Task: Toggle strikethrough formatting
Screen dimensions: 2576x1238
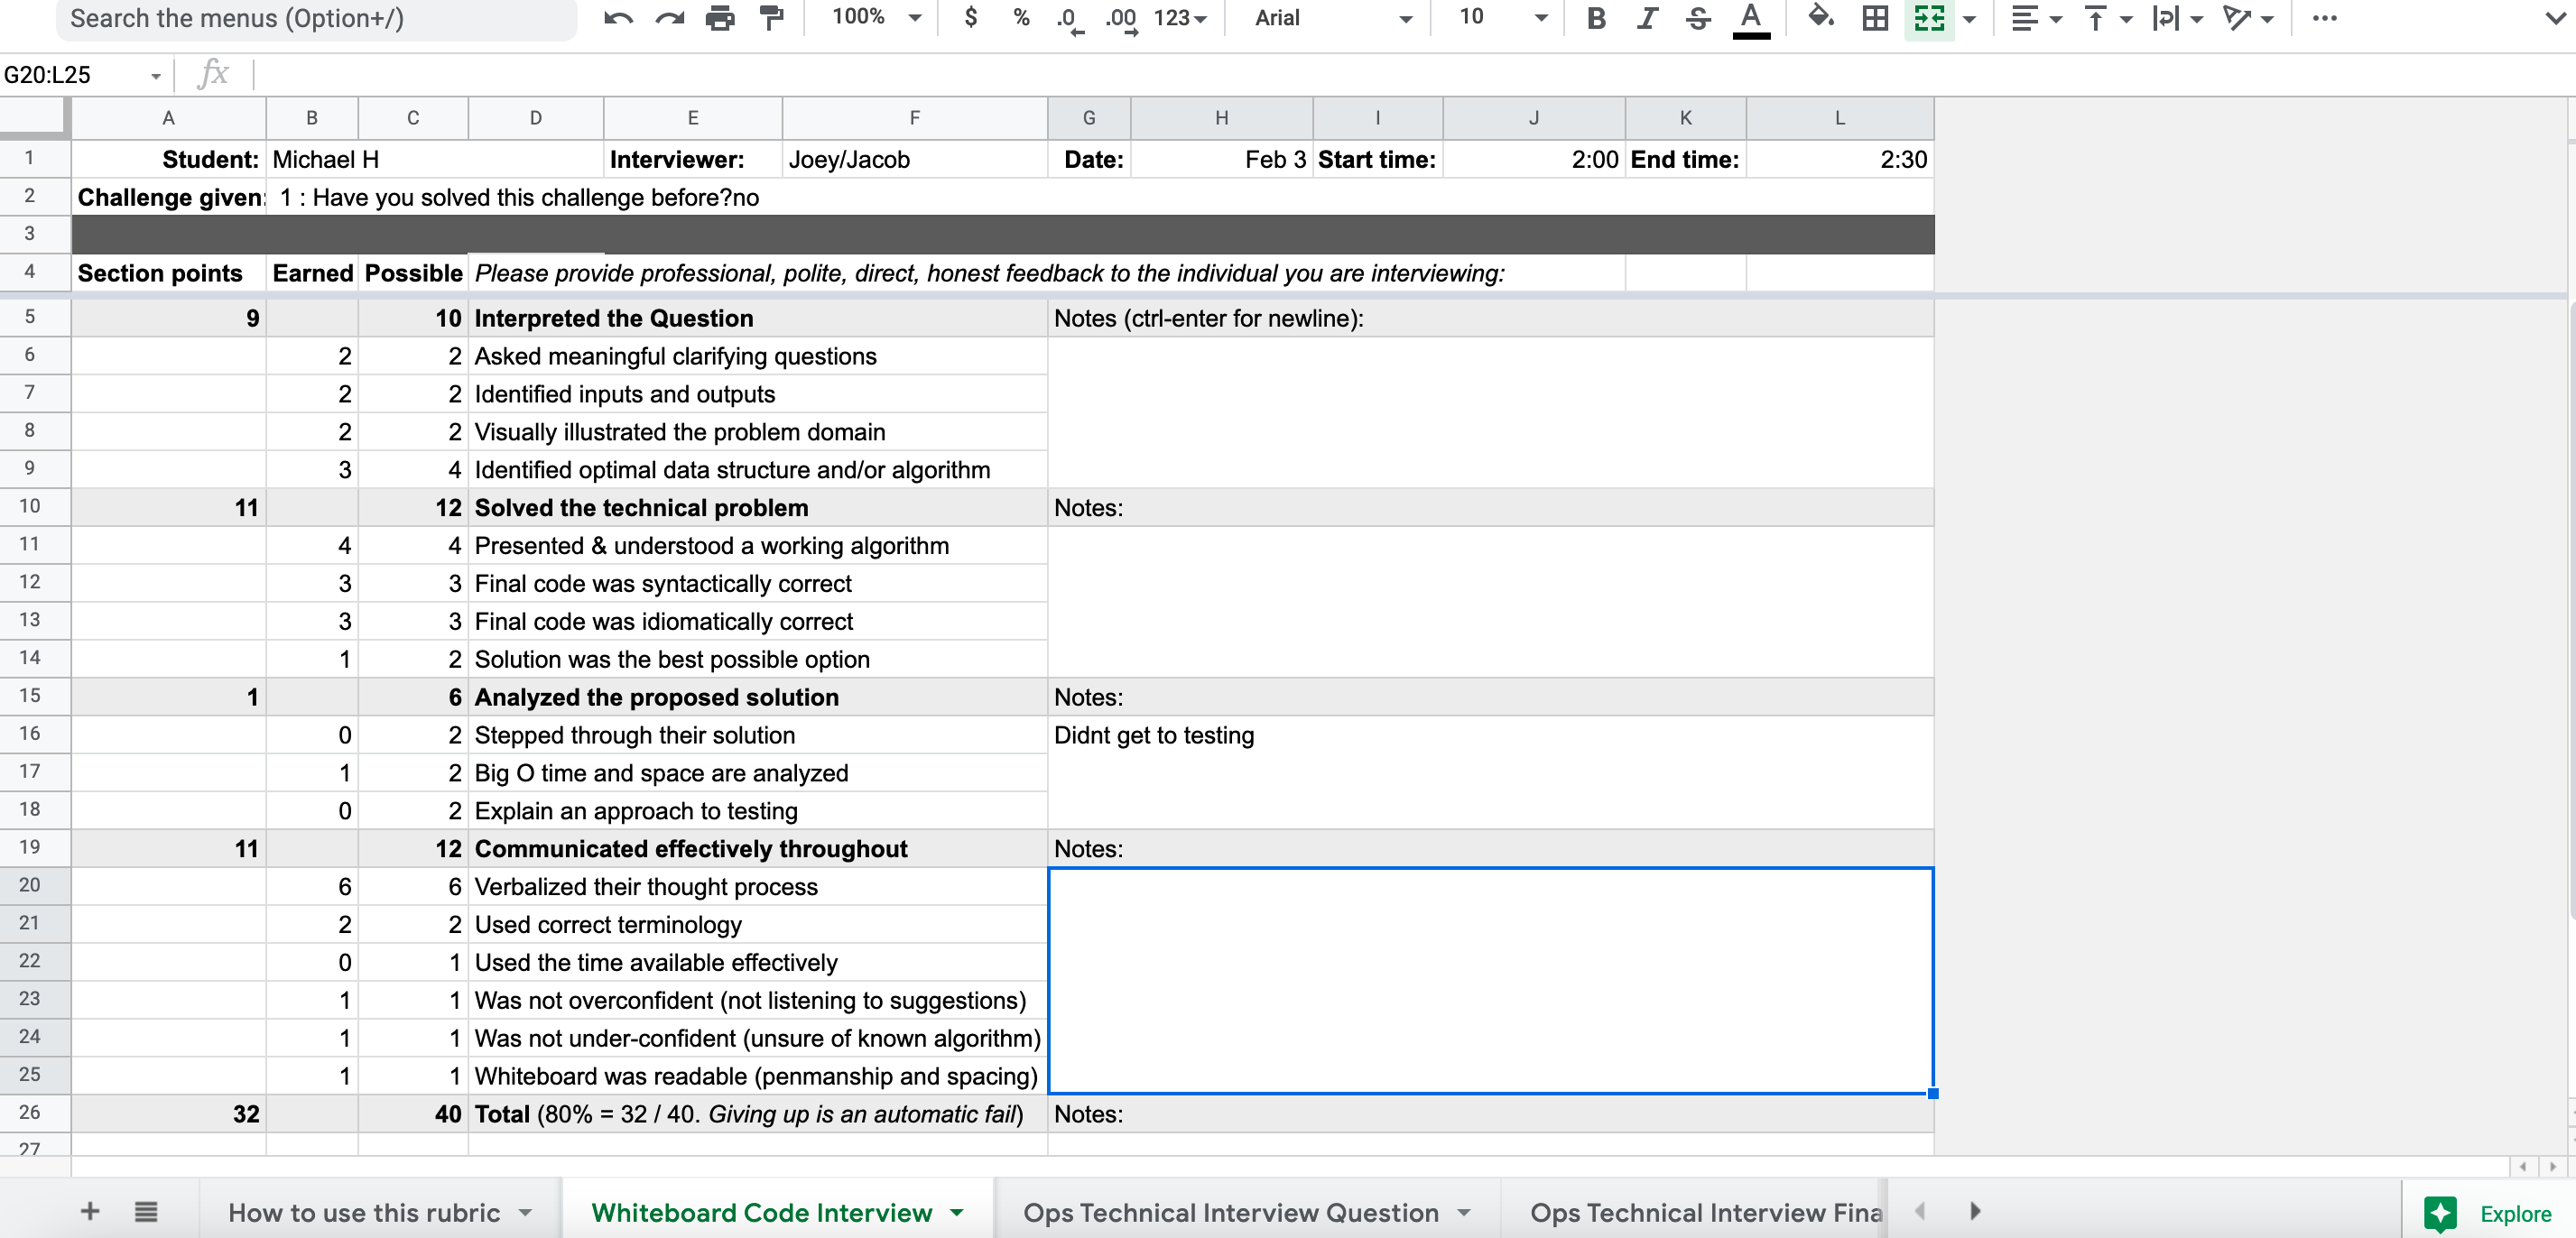Action: pyautogui.click(x=1698, y=17)
